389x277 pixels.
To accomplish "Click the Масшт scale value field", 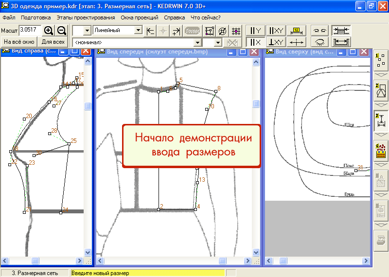I will [30, 30].
